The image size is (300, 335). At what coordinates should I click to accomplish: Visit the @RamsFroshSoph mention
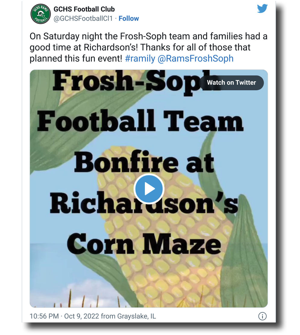pyautogui.click(x=195, y=58)
